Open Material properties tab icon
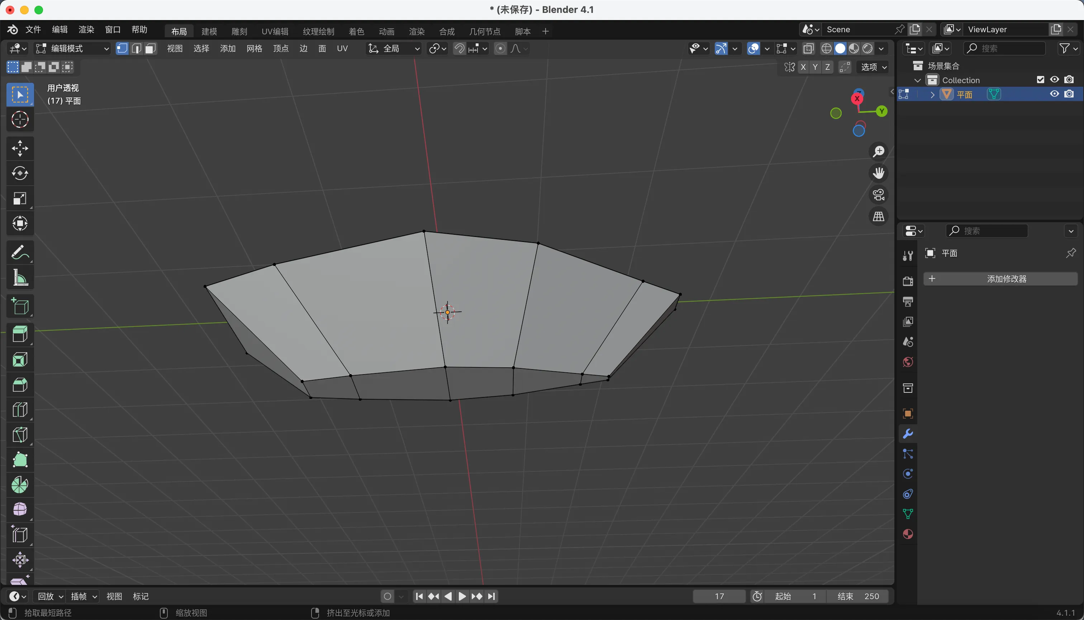 (908, 534)
